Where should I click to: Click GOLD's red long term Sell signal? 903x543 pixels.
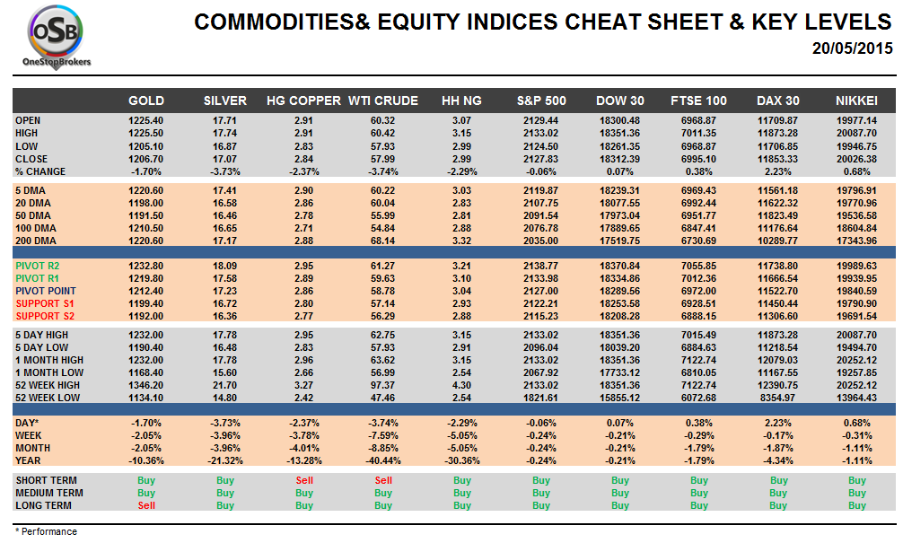pyautogui.click(x=146, y=505)
